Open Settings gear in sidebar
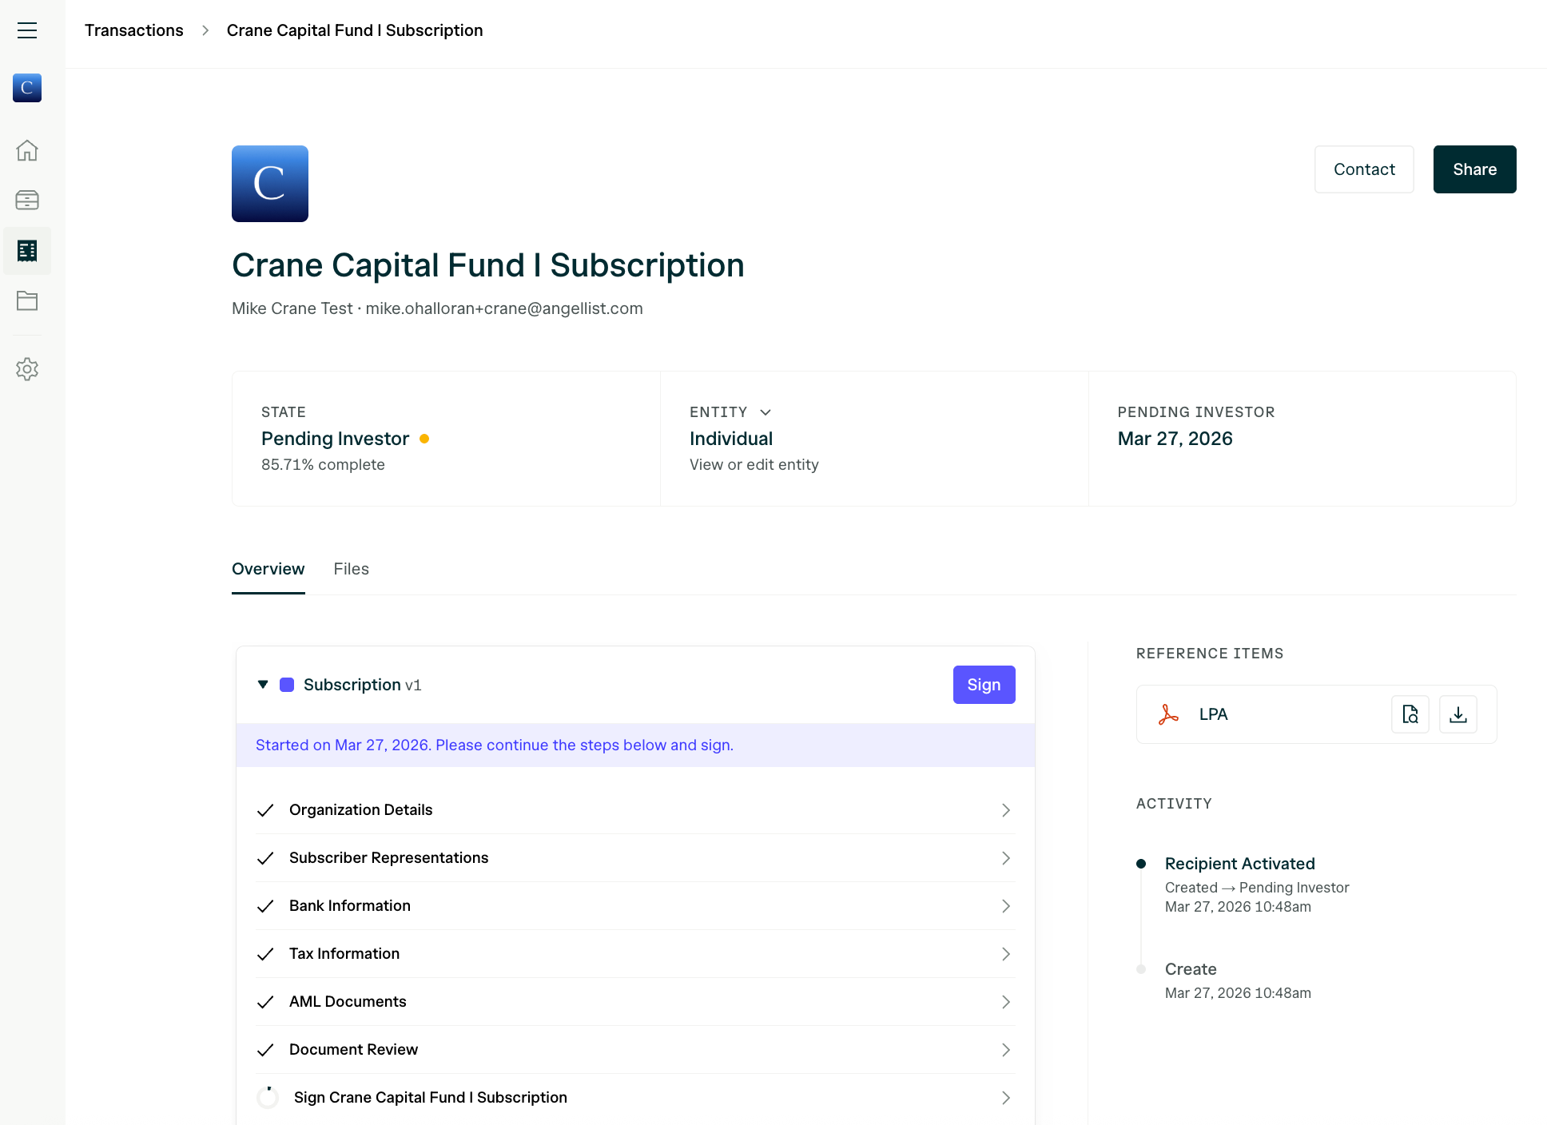1547x1125 pixels. (x=27, y=369)
